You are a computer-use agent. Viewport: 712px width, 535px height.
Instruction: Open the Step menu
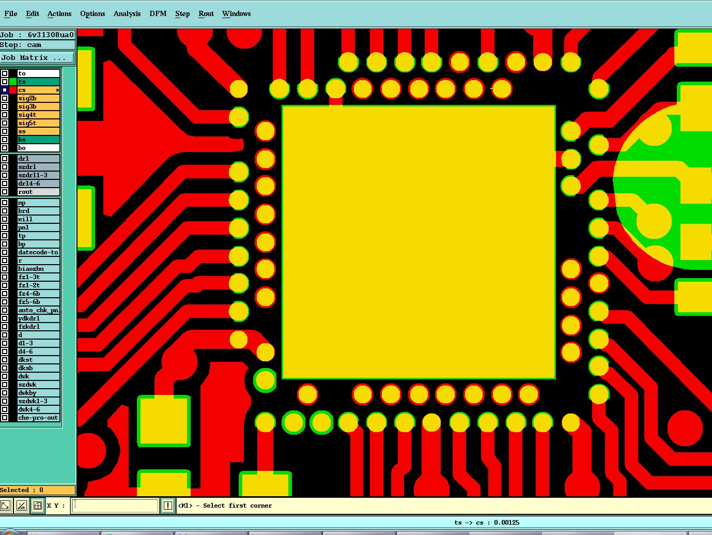[182, 13]
